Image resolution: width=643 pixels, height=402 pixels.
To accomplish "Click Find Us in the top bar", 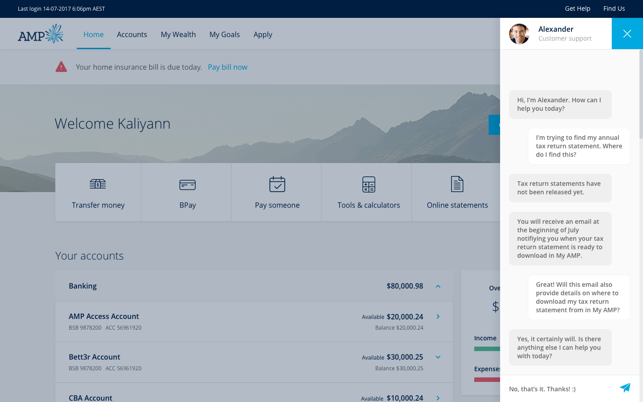I will [x=614, y=8].
